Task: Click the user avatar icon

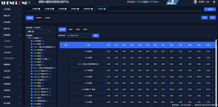Action: [x=195, y=2]
